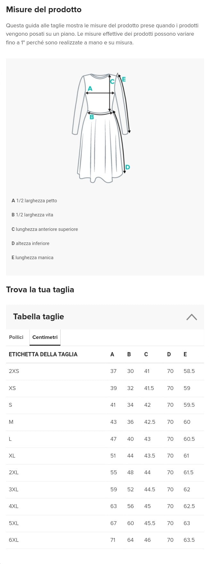Screen dimensions: 209x564
Task: Click the teal E sleeve label
Action: (124, 79)
